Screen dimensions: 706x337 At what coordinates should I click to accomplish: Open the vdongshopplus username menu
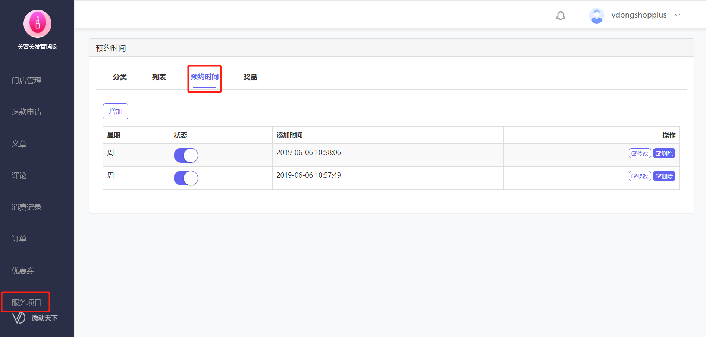639,15
